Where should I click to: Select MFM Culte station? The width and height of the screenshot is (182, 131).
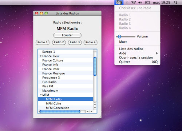coord(66,103)
